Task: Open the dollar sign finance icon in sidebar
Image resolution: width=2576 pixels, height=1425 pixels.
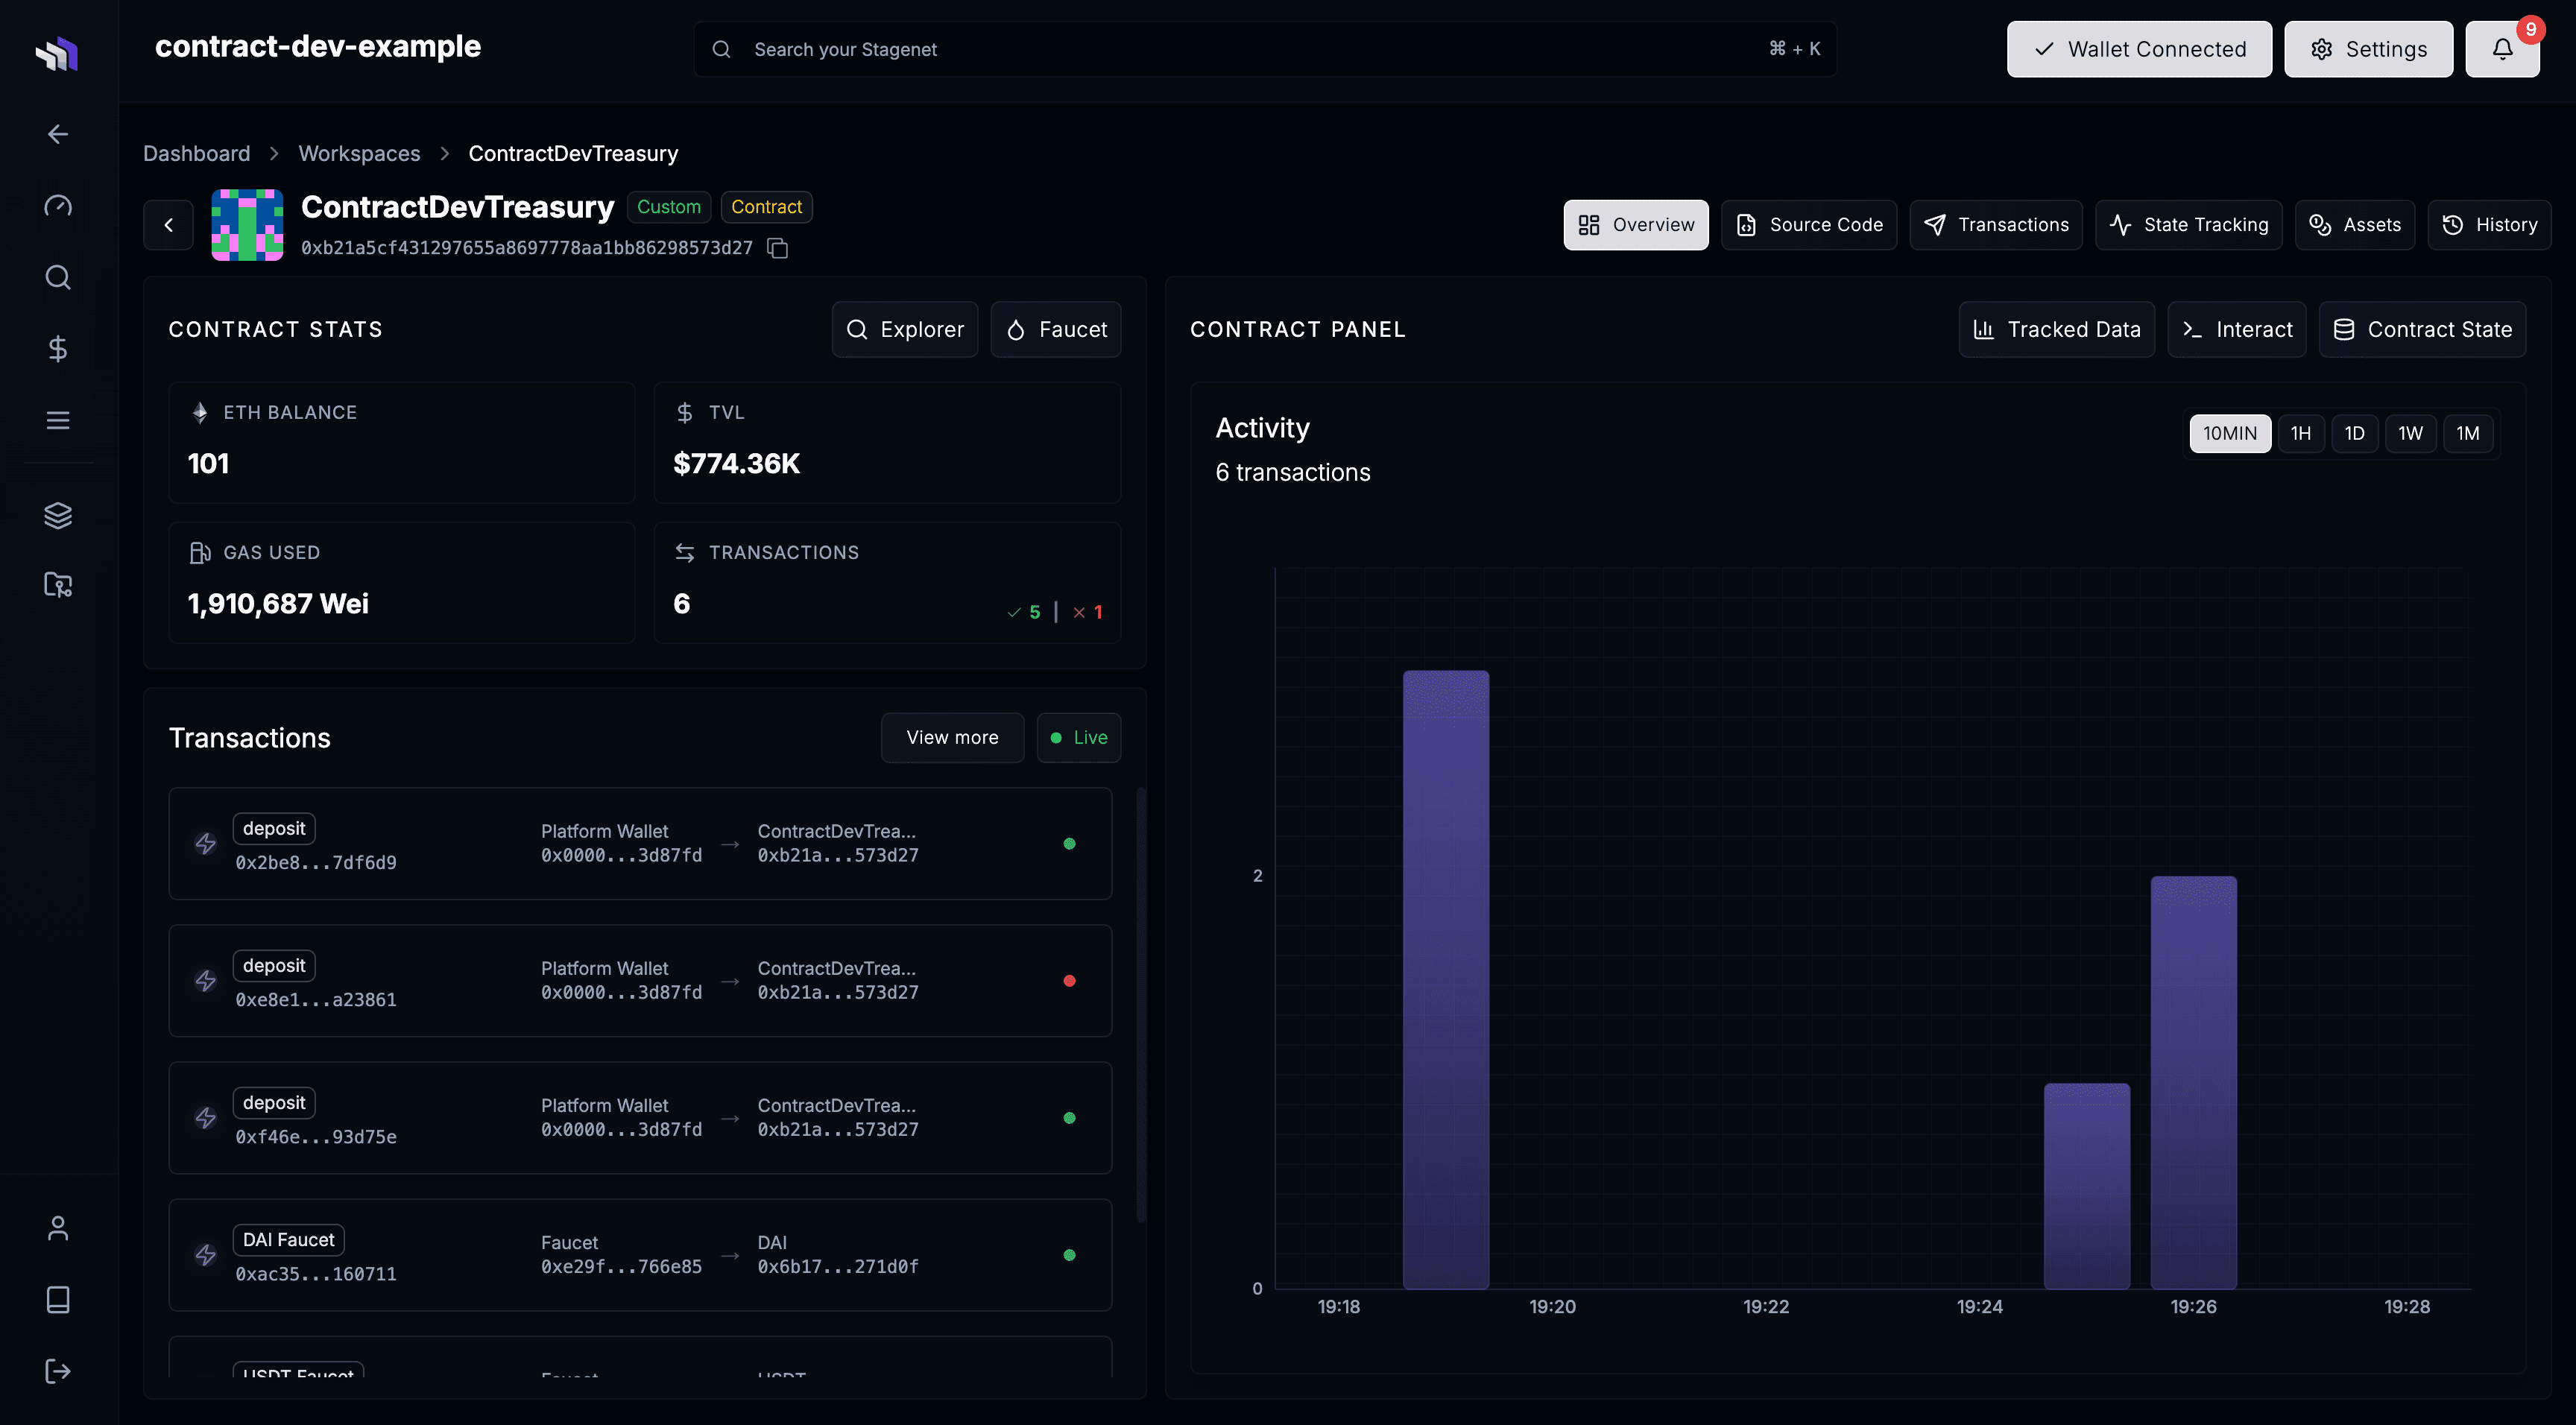Action: coord(57,349)
